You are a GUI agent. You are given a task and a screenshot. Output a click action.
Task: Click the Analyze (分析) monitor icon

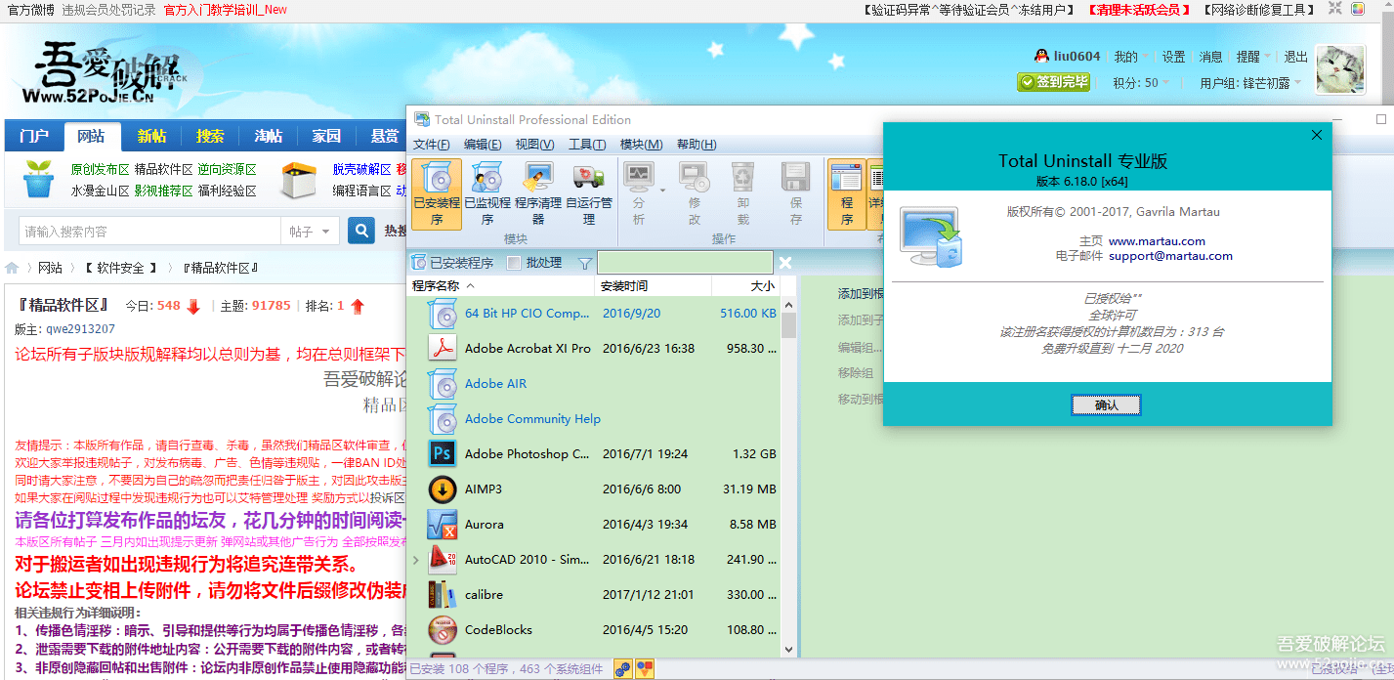pos(639,177)
